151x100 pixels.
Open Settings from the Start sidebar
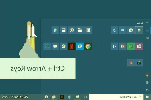point(147,82)
